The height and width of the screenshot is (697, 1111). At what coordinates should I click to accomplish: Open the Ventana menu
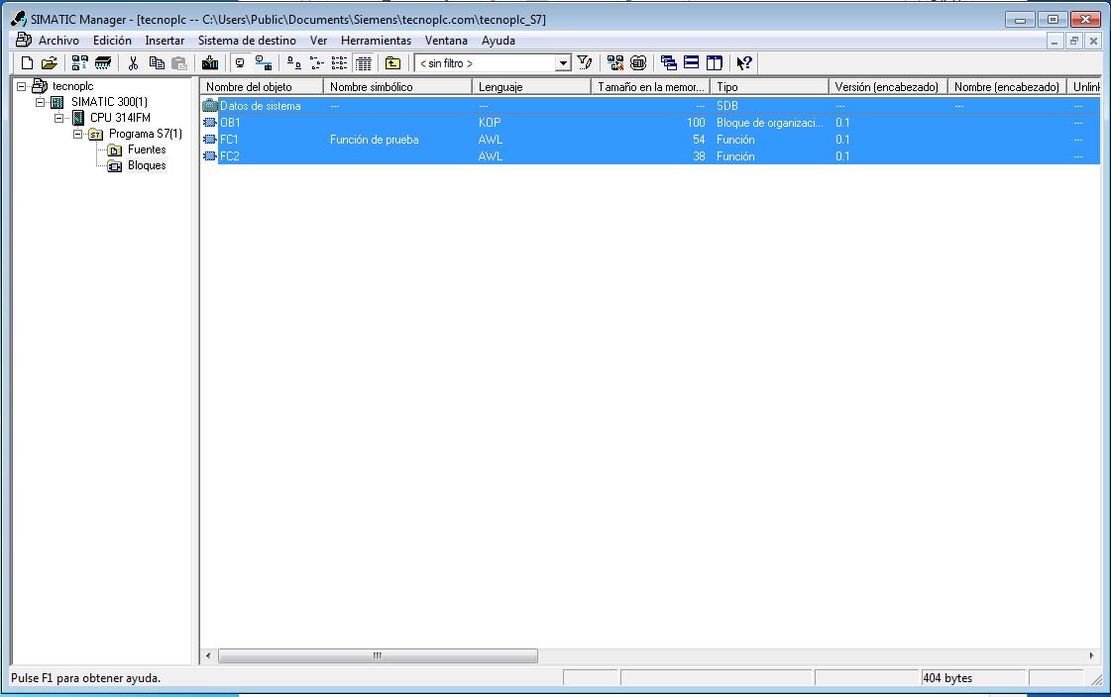(x=446, y=41)
